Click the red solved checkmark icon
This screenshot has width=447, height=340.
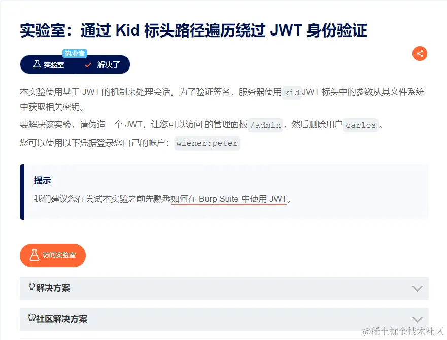[88, 65]
